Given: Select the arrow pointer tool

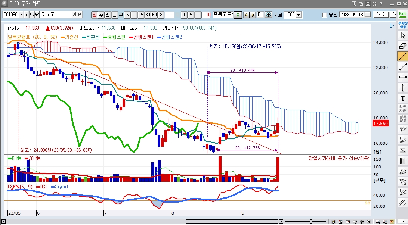Looking at the screenshot, I should point(403,36).
